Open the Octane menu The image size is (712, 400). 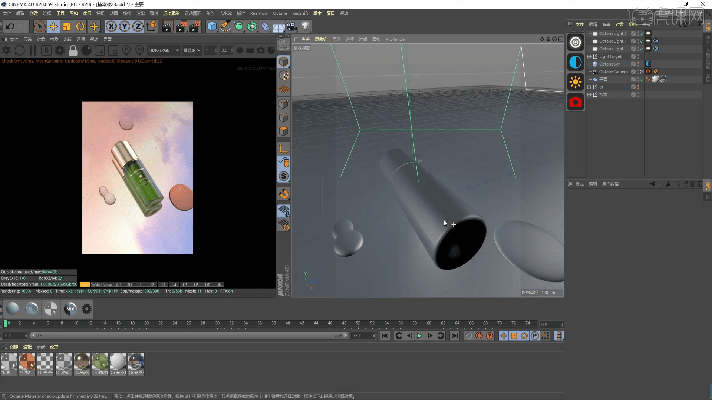(280, 13)
